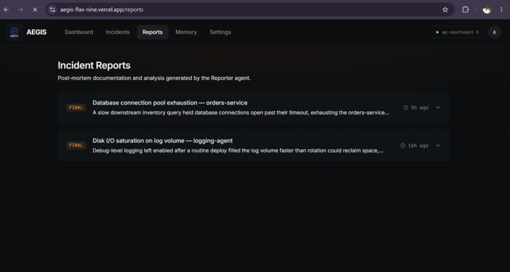Viewport: 510px width, 272px height.
Task: Click the '16h ago' timestamp
Action: pyautogui.click(x=418, y=145)
